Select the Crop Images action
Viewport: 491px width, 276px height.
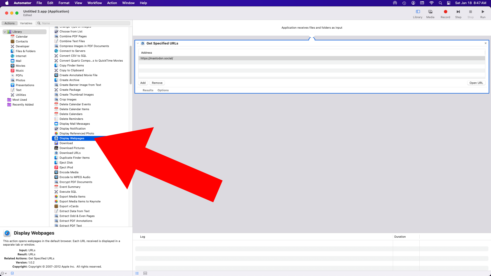[x=68, y=99]
